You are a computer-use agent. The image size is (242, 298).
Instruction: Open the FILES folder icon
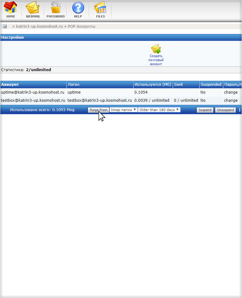(100, 8)
